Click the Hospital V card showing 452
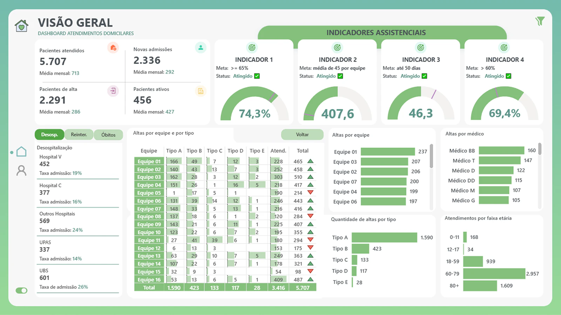 pyautogui.click(x=79, y=165)
